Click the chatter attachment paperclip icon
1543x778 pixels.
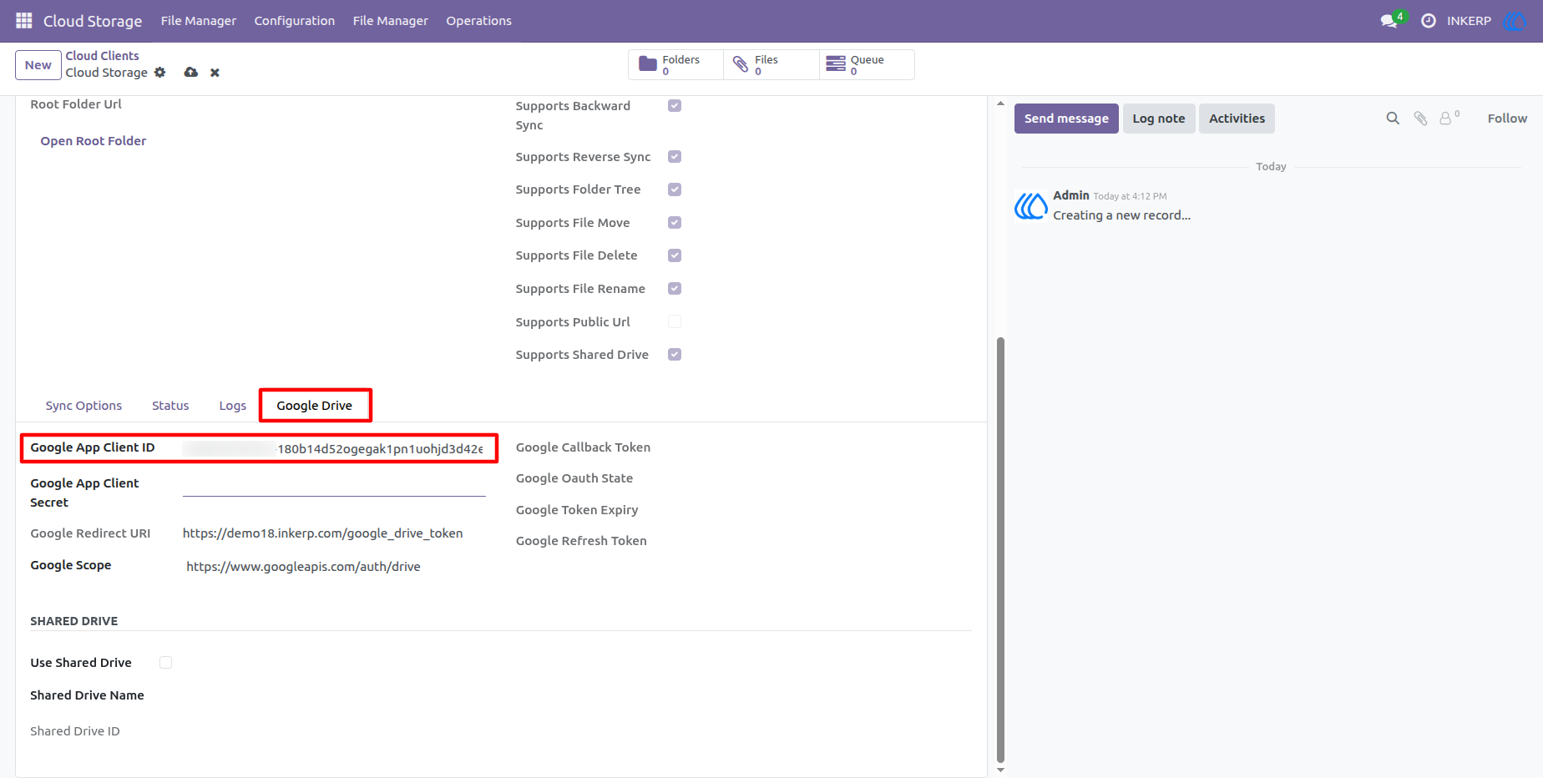pos(1420,119)
